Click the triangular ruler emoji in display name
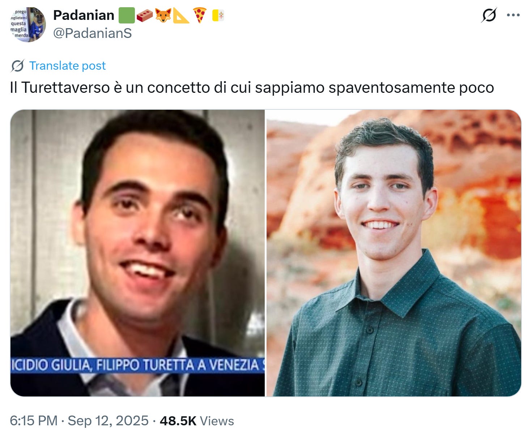This screenshot has width=532, height=430. [181, 15]
